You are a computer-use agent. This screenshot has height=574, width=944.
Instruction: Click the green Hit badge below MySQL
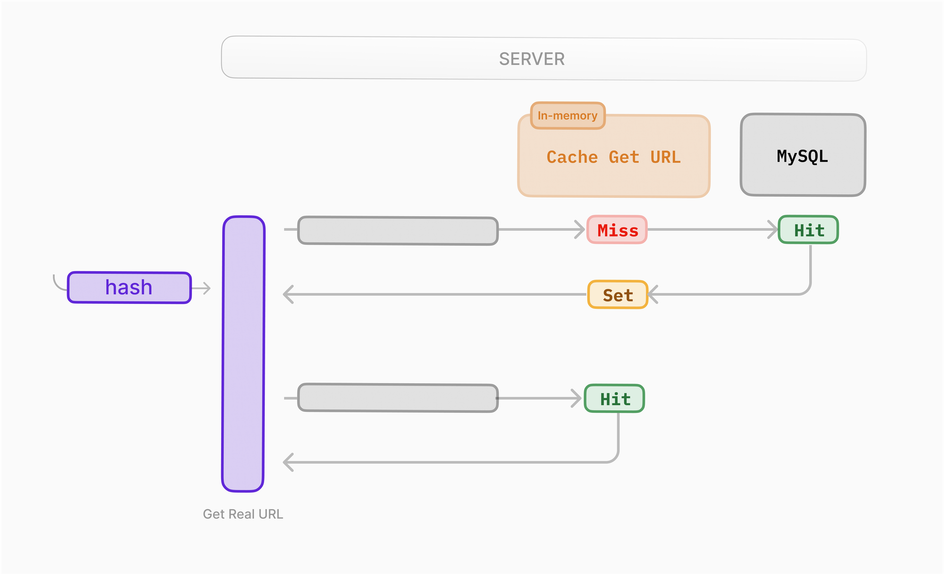[808, 230]
